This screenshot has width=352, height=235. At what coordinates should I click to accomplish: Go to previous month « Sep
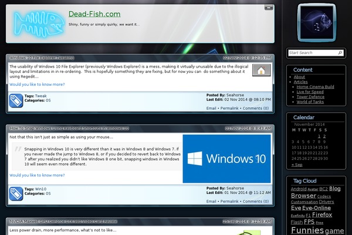click(x=297, y=164)
